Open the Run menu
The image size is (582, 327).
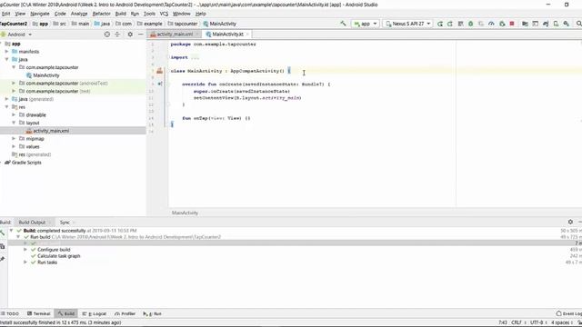pyautogui.click(x=135, y=14)
